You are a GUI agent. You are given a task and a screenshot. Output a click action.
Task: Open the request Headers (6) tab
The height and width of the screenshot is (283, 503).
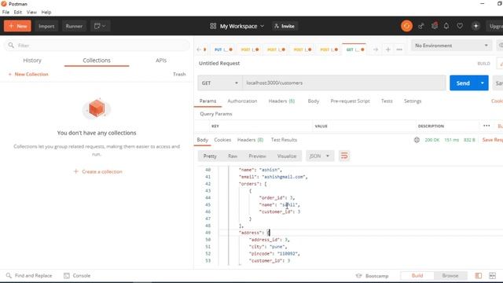[281, 101]
